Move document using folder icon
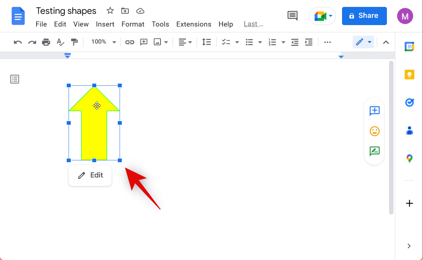The image size is (423, 260). click(x=125, y=11)
